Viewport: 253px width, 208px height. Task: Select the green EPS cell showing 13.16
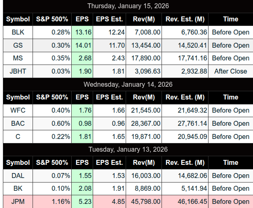click(x=82, y=32)
